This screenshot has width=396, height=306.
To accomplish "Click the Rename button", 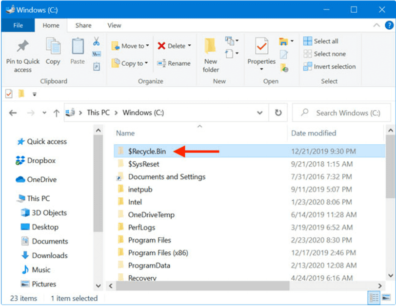I will click(174, 63).
